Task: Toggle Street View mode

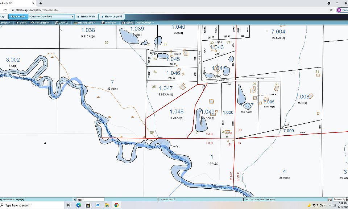Action: (x=87, y=17)
